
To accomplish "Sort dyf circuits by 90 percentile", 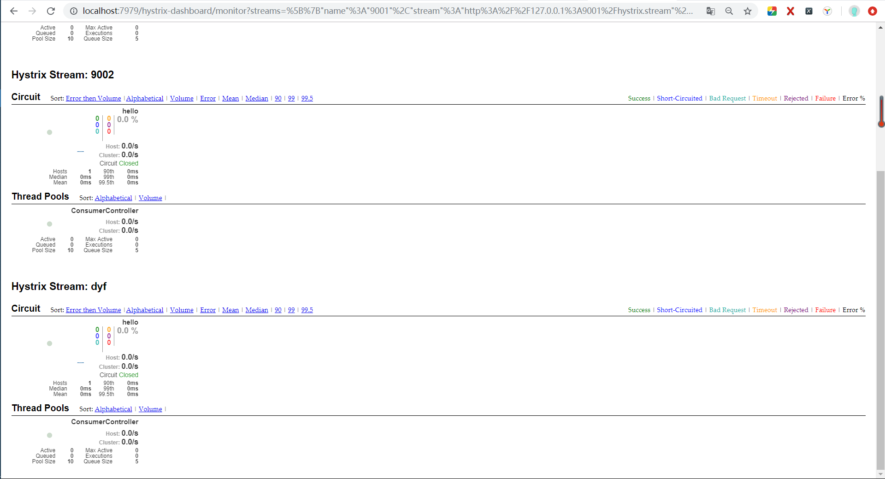I will tap(278, 310).
